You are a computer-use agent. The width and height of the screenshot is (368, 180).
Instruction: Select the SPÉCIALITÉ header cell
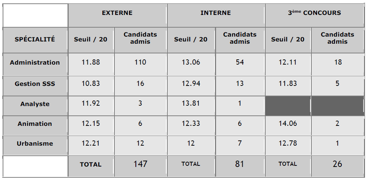point(35,39)
